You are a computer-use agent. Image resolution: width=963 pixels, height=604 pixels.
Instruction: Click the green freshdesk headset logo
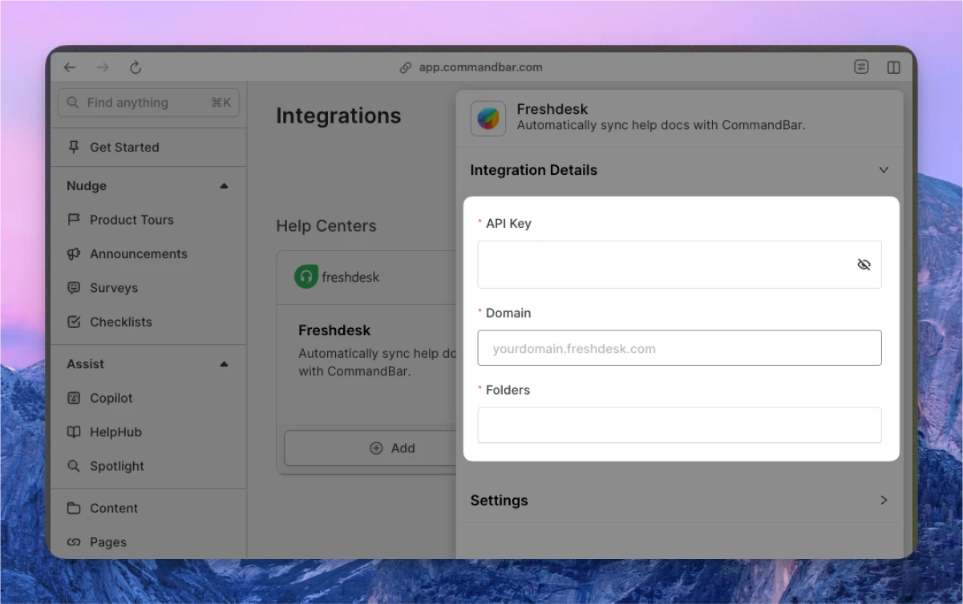coord(305,277)
